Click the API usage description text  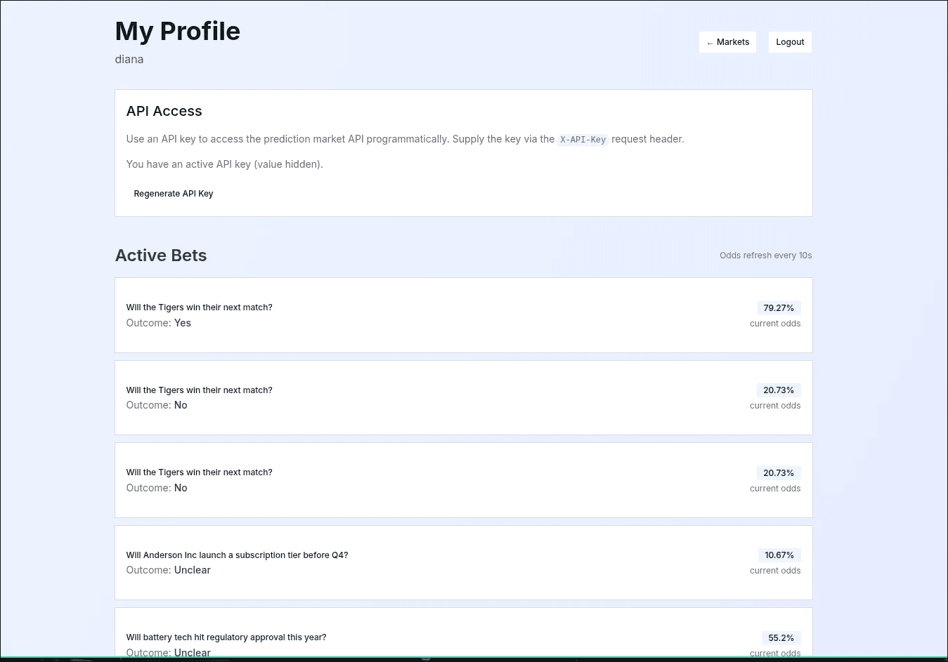pos(405,139)
